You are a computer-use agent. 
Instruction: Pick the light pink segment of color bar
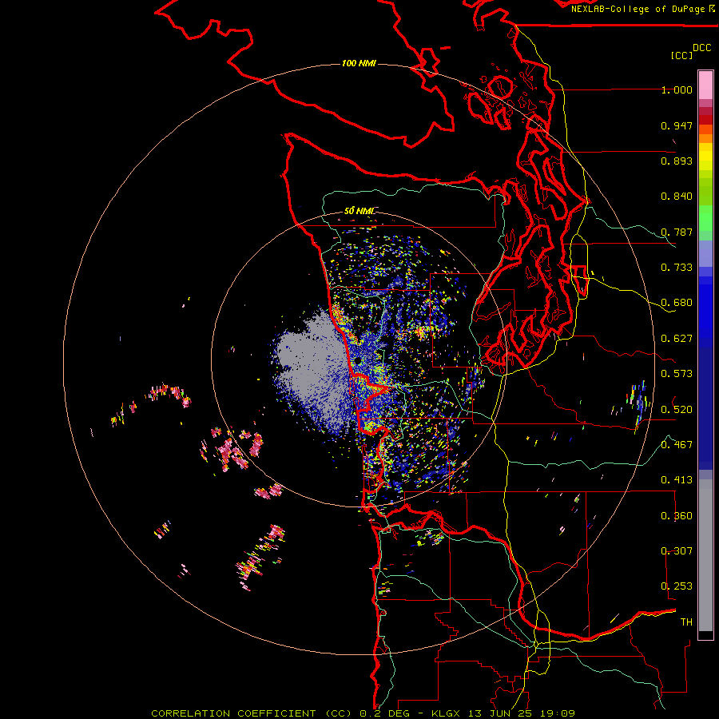tap(705, 85)
